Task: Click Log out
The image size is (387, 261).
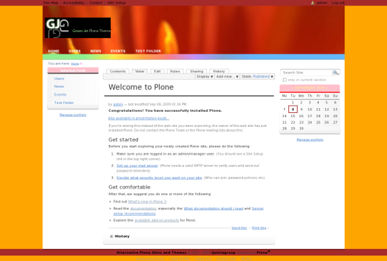Action: [x=338, y=2]
